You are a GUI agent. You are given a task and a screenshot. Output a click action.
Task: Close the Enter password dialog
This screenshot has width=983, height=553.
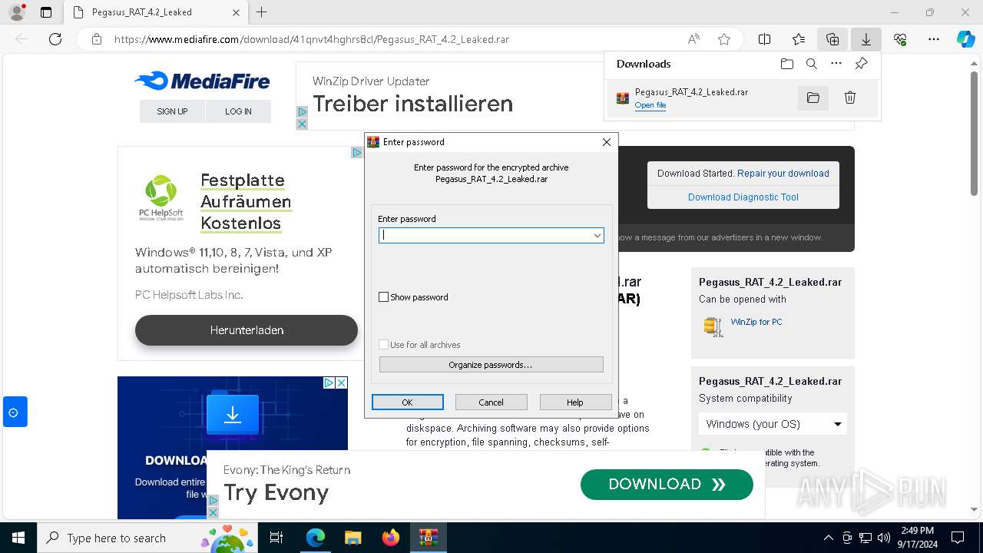(607, 142)
